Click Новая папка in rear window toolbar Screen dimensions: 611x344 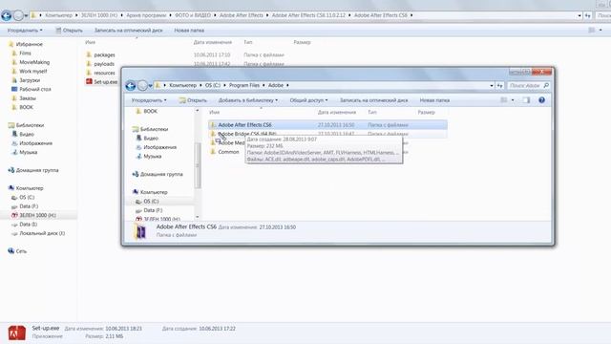[x=189, y=30]
